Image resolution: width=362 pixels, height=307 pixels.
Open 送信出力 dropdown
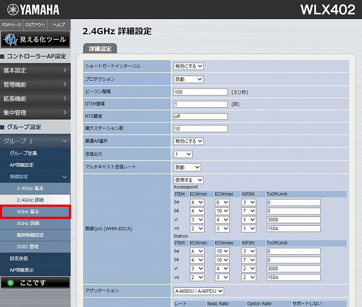[x=183, y=154]
